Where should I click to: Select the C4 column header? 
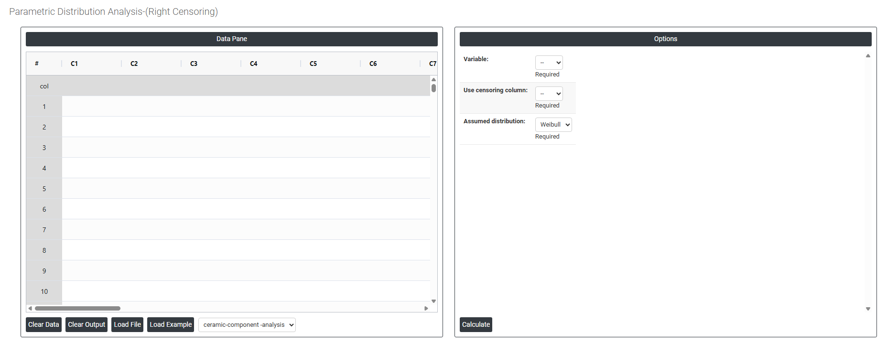pos(254,64)
